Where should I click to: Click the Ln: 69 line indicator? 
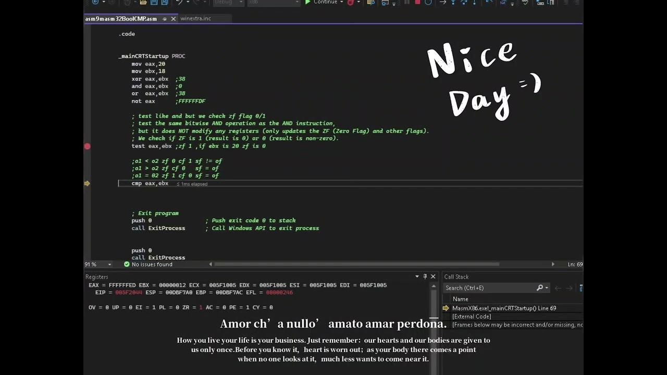(x=575, y=264)
